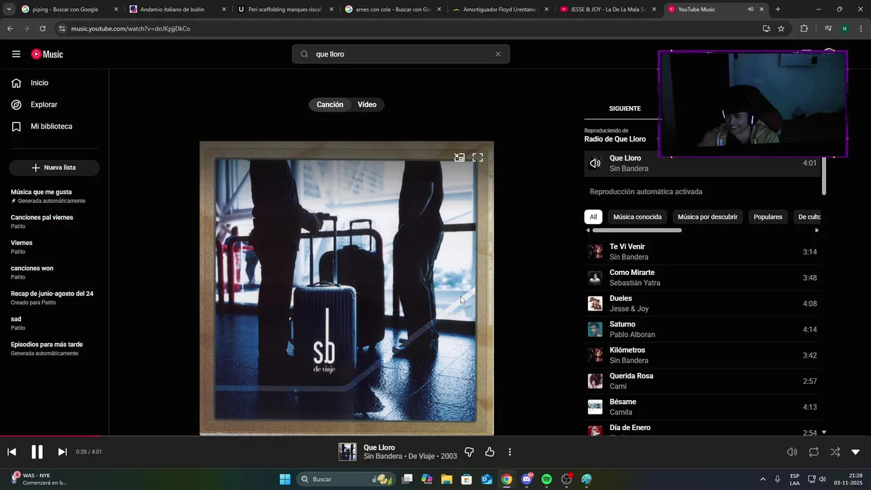871x490 pixels.
Task: Open the hamburger guide menu
Action: pos(16,54)
